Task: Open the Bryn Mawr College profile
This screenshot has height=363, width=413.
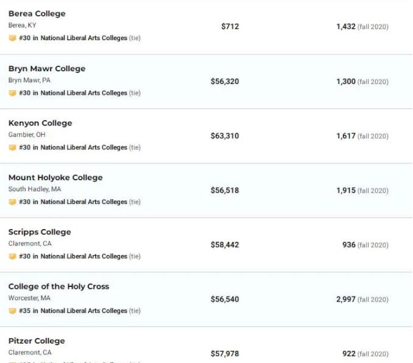Action: click(47, 69)
